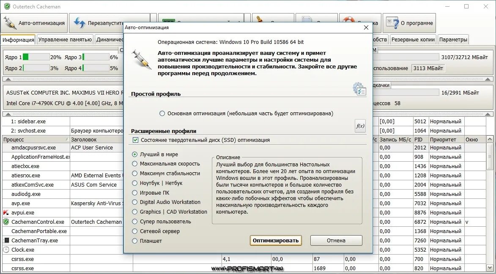Click the syringe icon in the dialog
This screenshot has height=274, width=496.
tap(141, 60)
